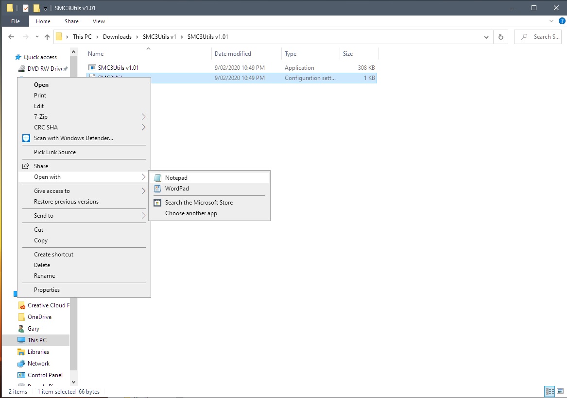Click Downloads in the breadcrumb path
This screenshot has width=567, height=398.
coord(117,37)
